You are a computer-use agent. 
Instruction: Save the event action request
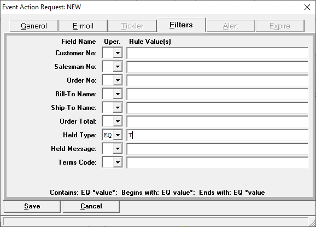32,206
